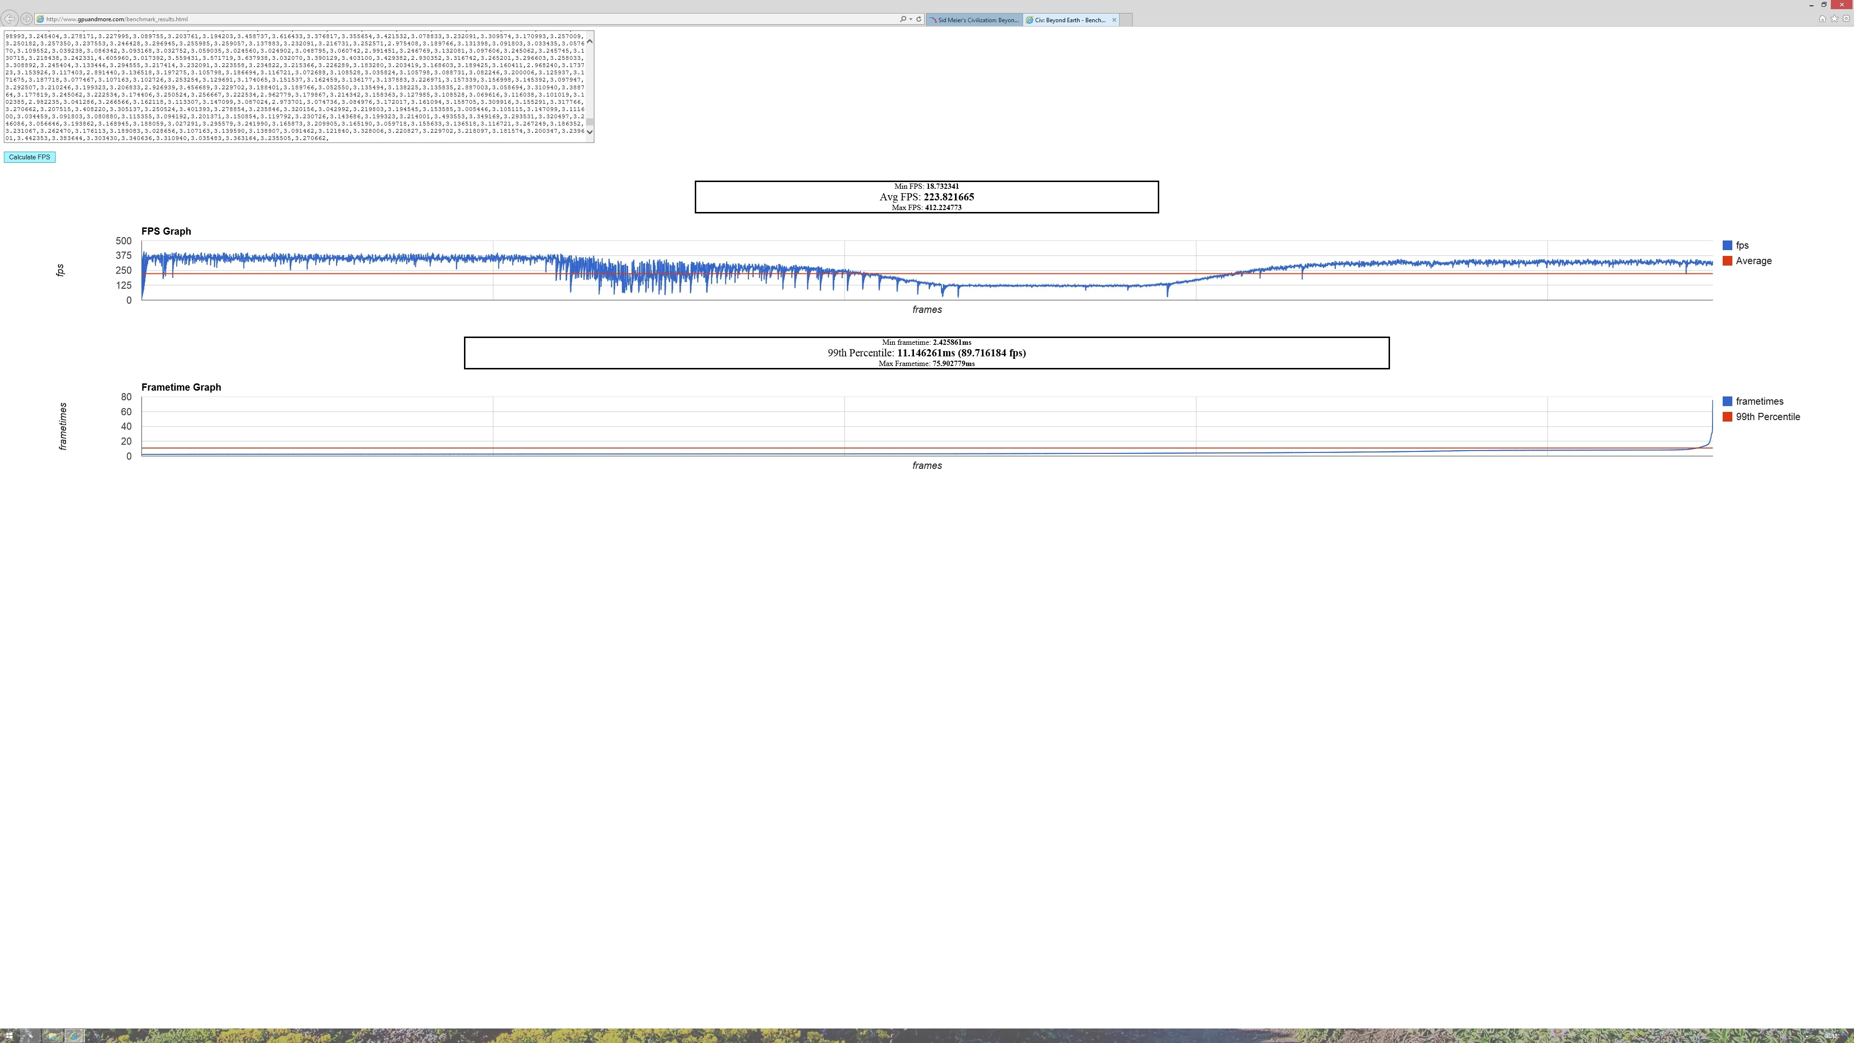
Task: Click the page icon in the address bar
Action: 40,19
